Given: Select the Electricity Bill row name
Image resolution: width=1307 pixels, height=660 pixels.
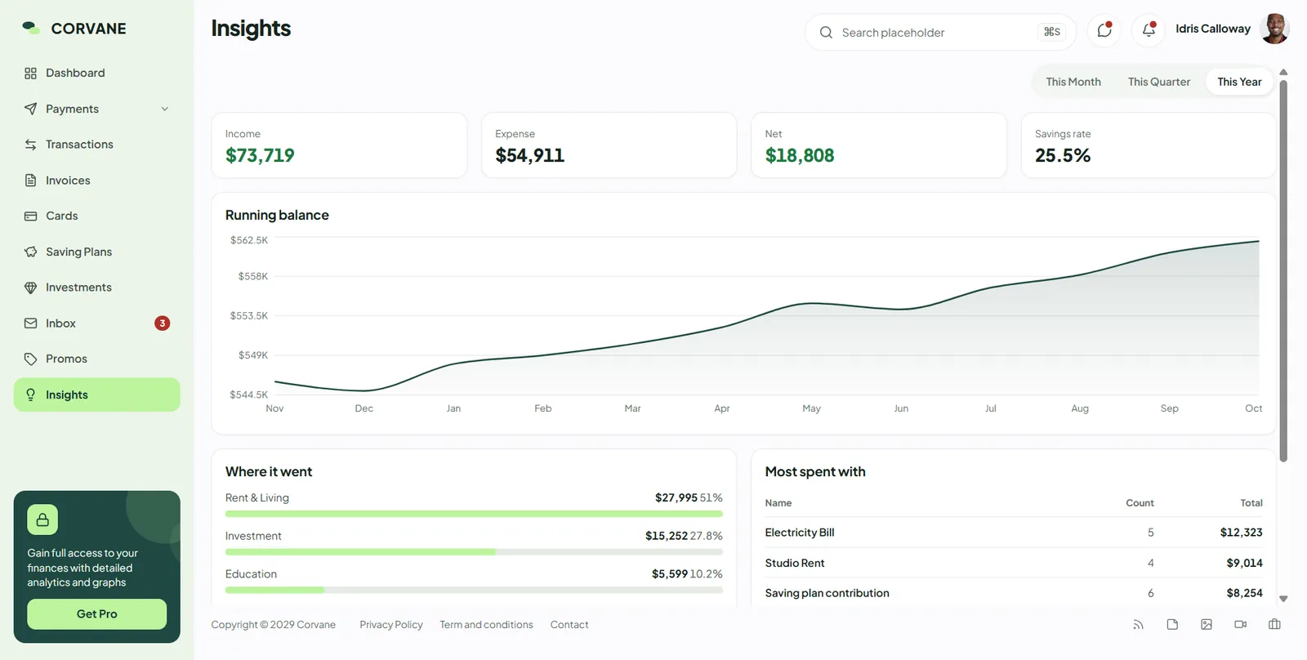Looking at the screenshot, I should [x=800, y=533].
